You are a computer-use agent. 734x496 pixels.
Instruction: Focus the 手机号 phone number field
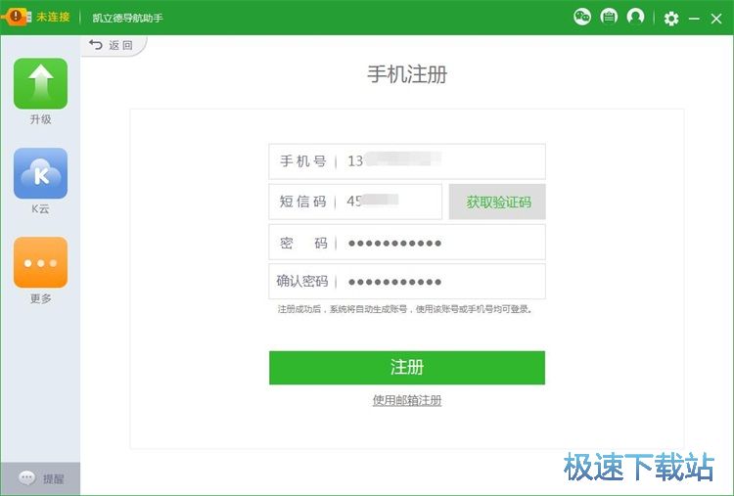pos(407,161)
